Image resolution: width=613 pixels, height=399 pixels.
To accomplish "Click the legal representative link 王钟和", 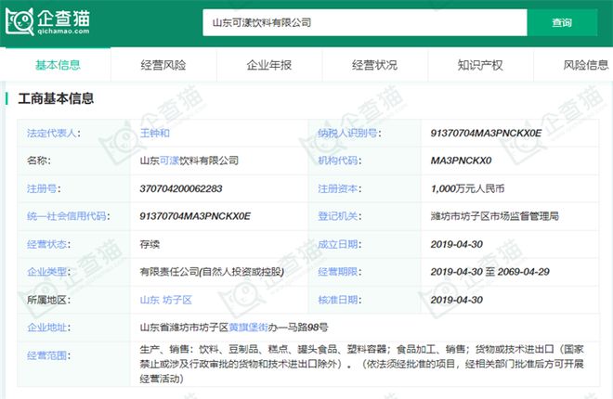I will tap(155, 133).
